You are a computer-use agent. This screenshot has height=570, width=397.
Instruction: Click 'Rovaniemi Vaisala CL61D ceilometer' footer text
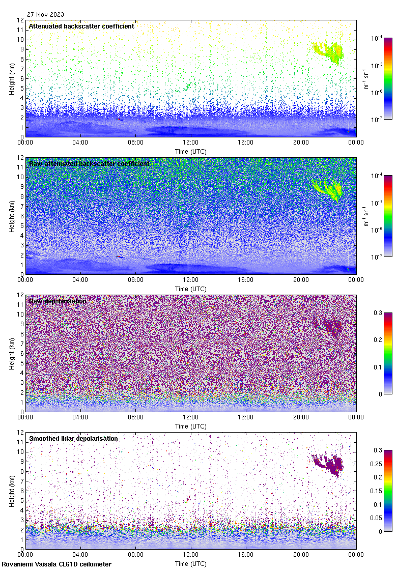(56, 564)
